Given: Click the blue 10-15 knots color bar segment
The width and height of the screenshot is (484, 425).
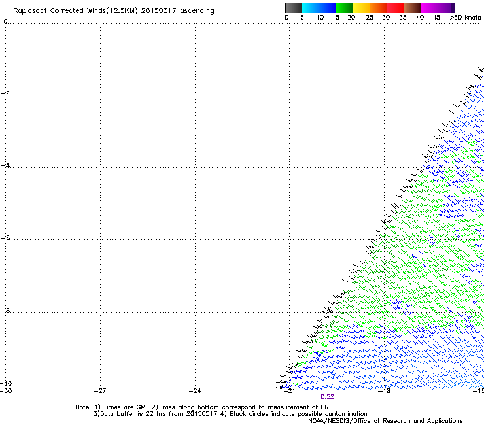Looking at the screenshot, I should 327,8.
